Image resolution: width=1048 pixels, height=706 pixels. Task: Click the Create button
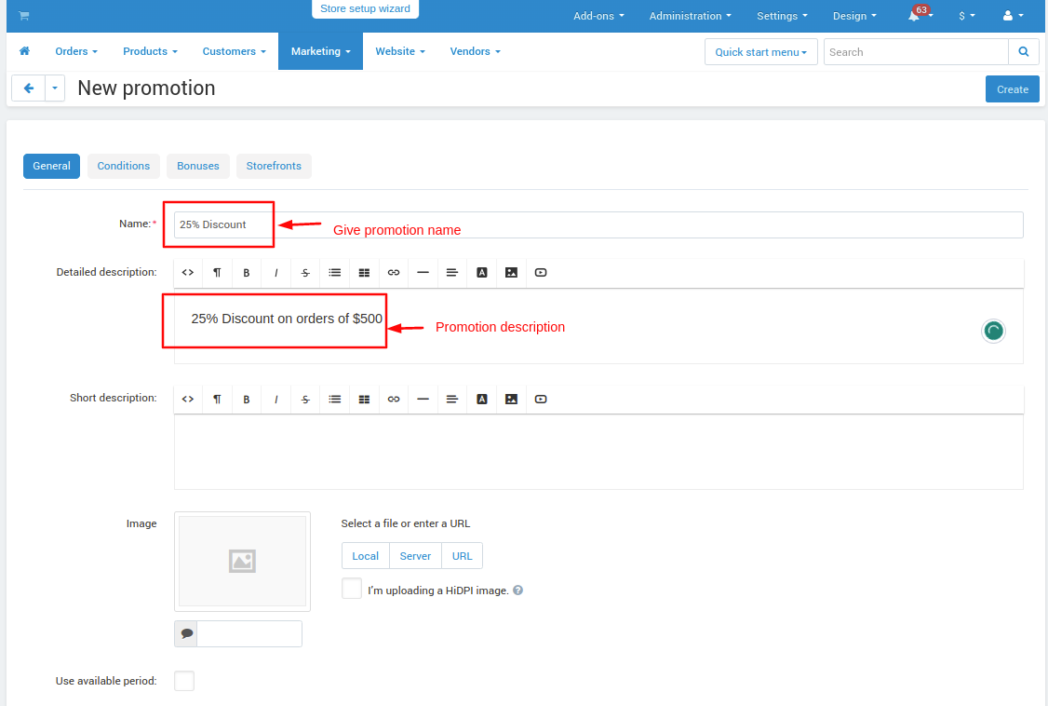[x=1012, y=89]
